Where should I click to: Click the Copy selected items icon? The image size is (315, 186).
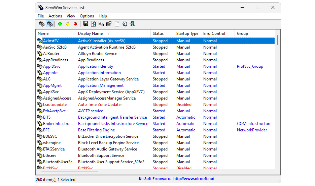101,24
